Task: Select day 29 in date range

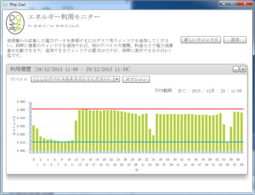Action: [x=223, y=91]
